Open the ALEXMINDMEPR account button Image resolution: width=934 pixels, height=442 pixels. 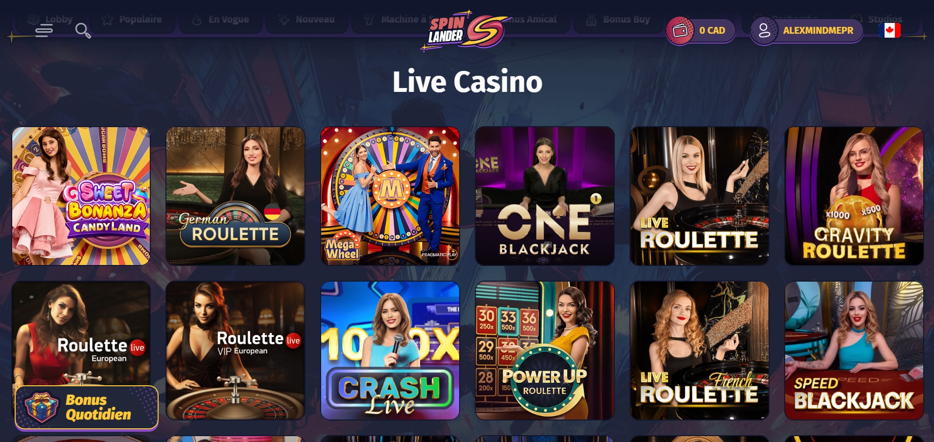coord(807,31)
